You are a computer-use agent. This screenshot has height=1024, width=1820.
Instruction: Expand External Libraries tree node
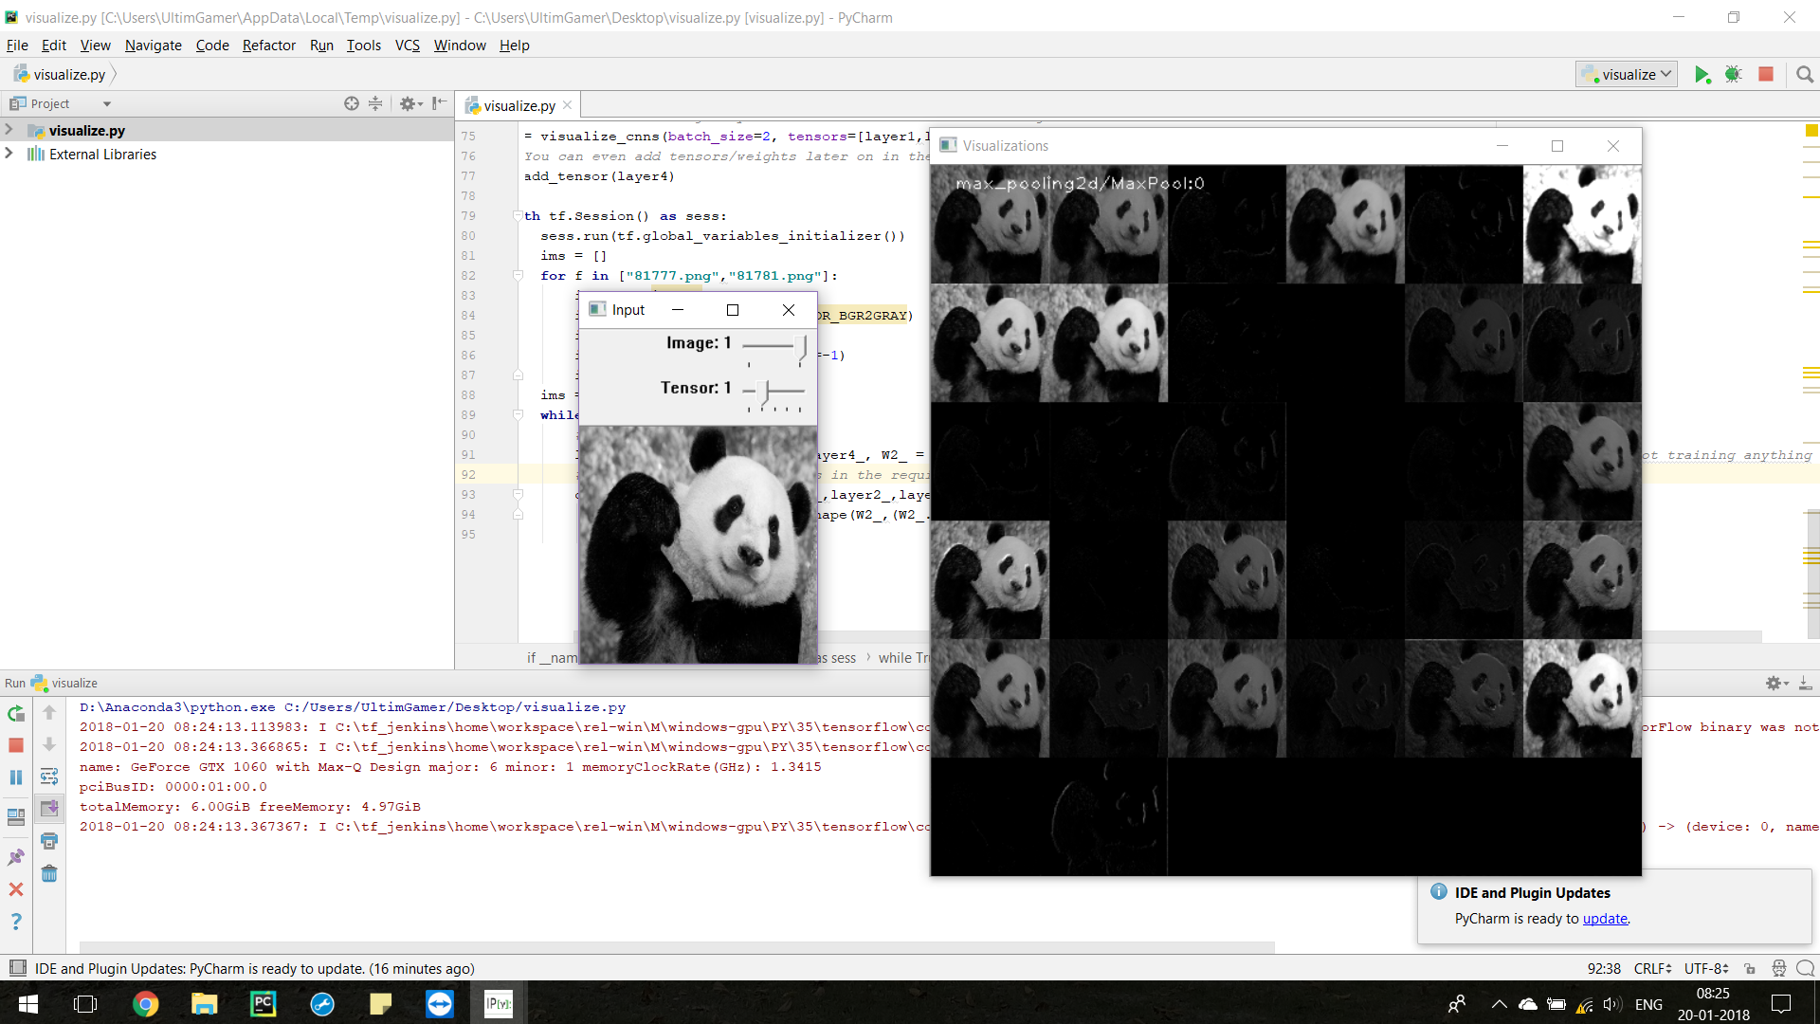pyautogui.click(x=9, y=154)
